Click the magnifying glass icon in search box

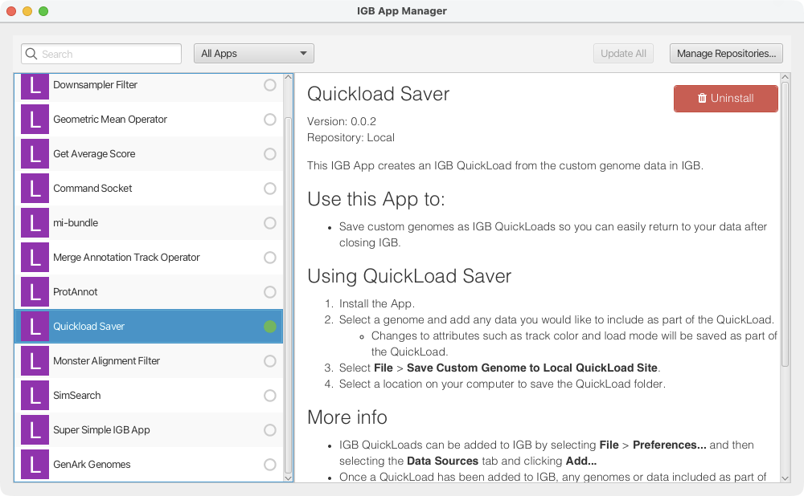pos(31,54)
